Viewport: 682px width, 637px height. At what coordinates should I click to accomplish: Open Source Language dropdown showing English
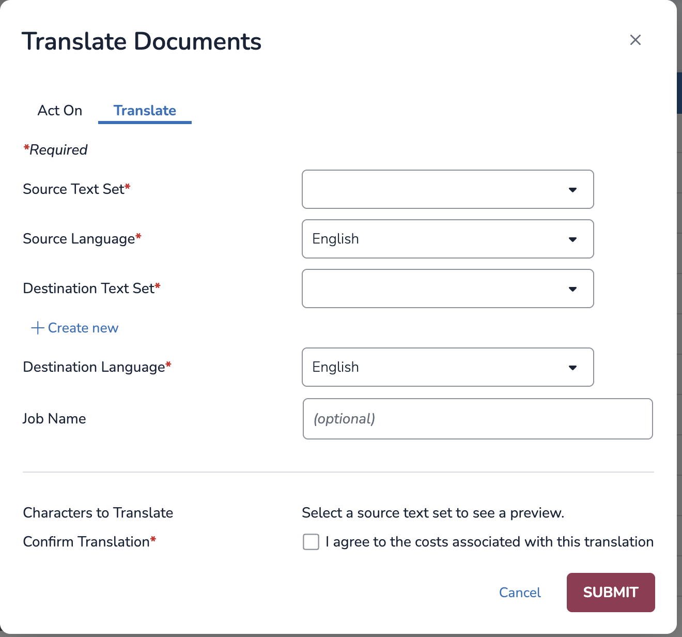[448, 239]
